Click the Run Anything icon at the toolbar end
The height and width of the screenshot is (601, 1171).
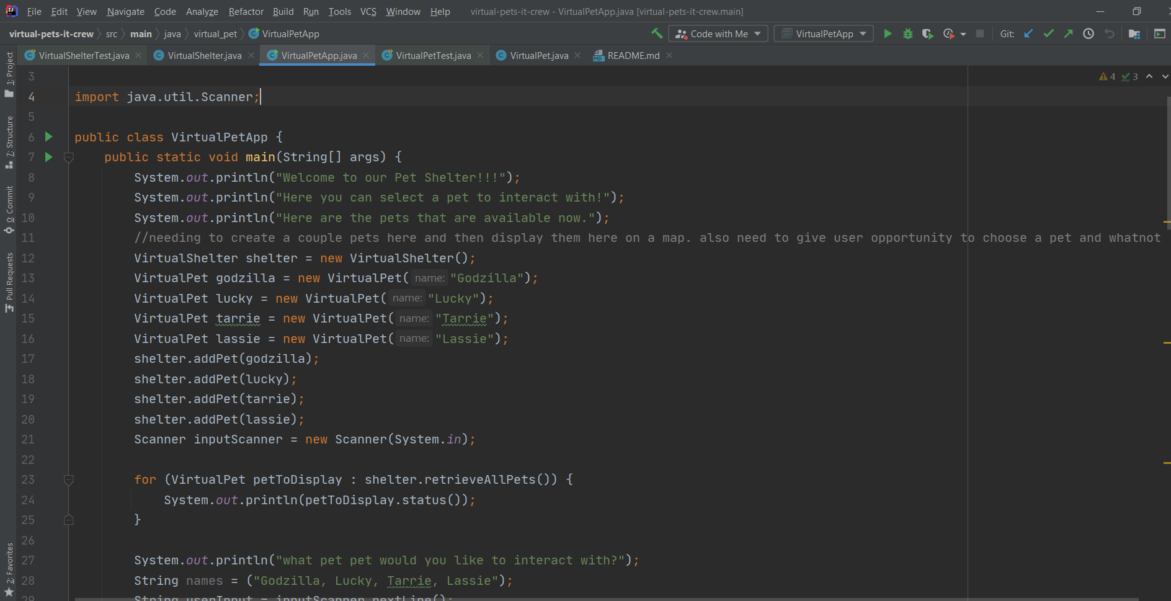coord(1159,33)
